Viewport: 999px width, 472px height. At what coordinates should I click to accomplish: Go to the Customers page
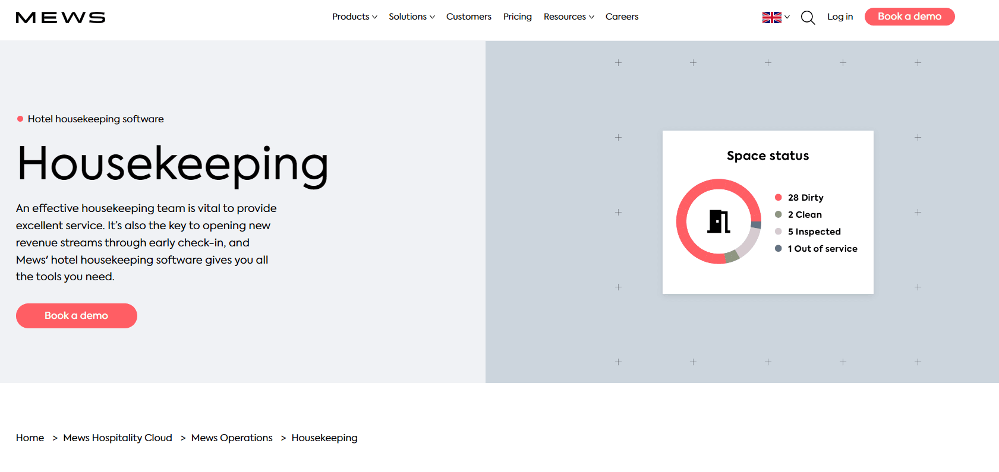pyautogui.click(x=468, y=17)
